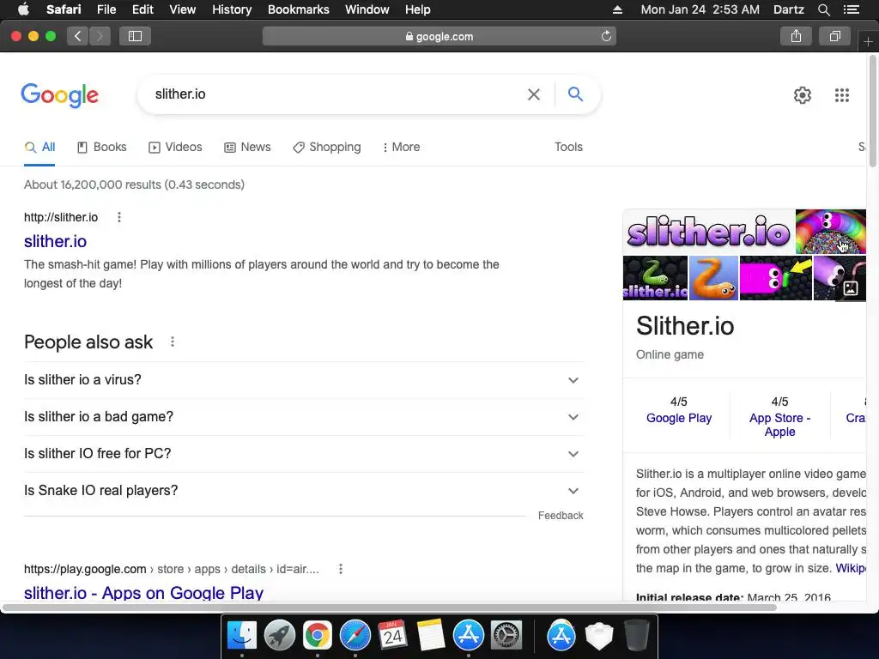Open the magenta snake thumbnail image
The height and width of the screenshot is (659, 879).
pyautogui.click(x=775, y=278)
